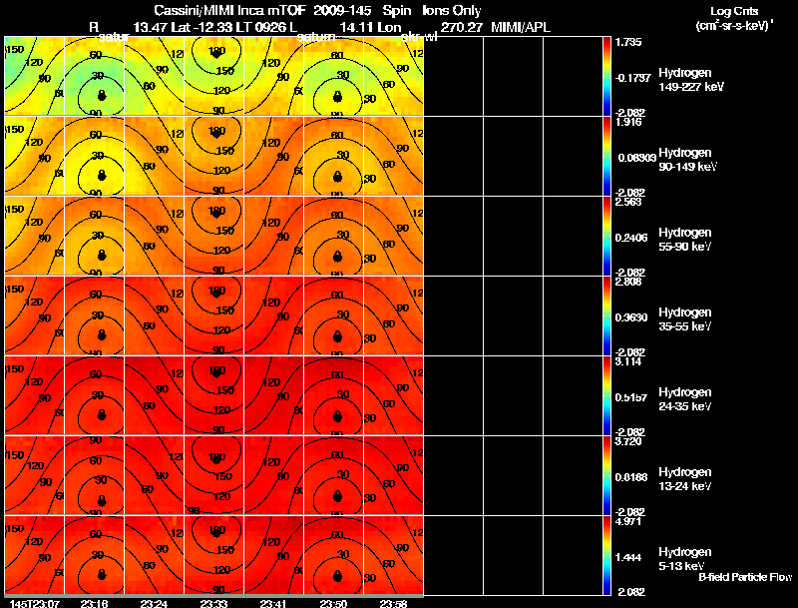This screenshot has height=608, width=798.
Task: Click the 149-227 keV Hydrogen color bar
Action: pyautogui.click(x=606, y=76)
